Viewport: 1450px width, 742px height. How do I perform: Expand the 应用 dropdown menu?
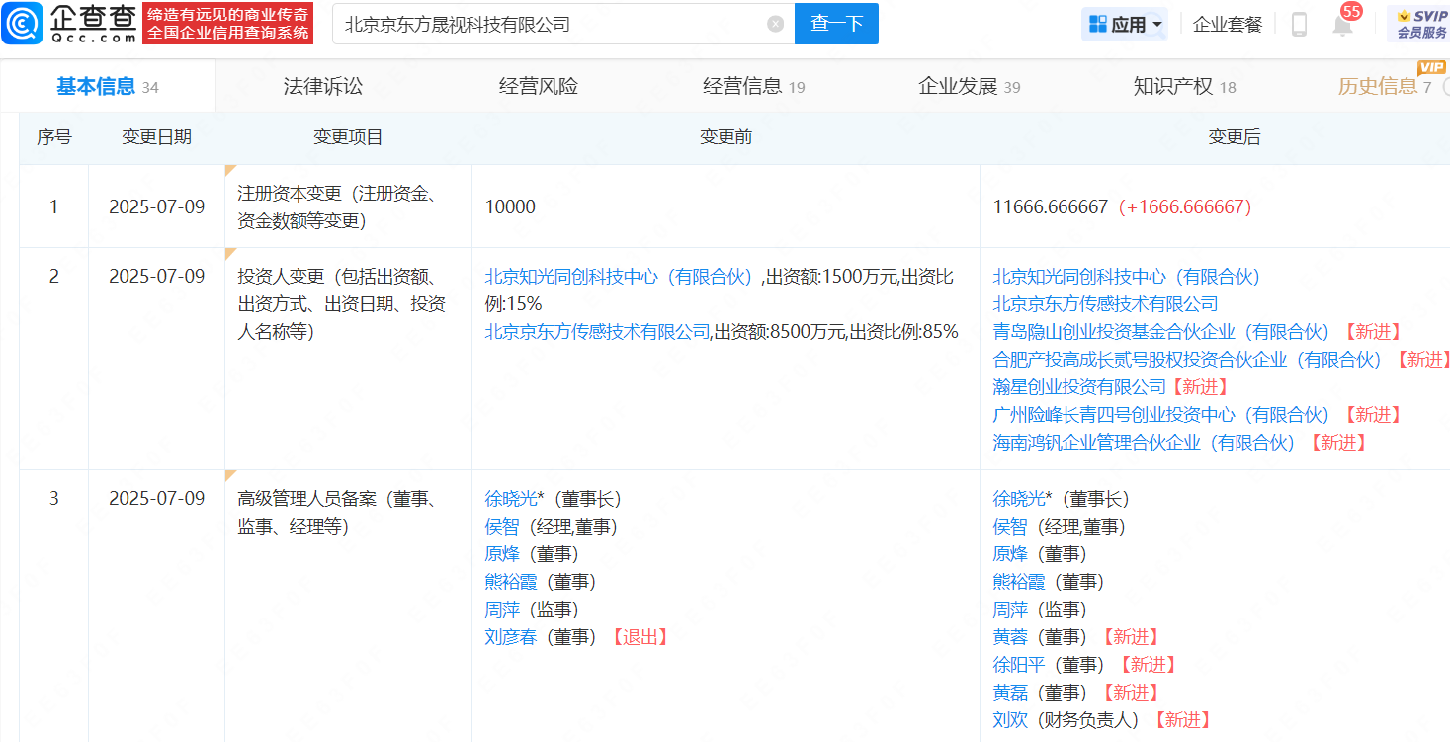pos(1157,25)
